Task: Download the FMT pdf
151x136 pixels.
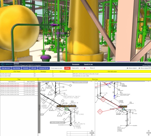Action: 44,68
